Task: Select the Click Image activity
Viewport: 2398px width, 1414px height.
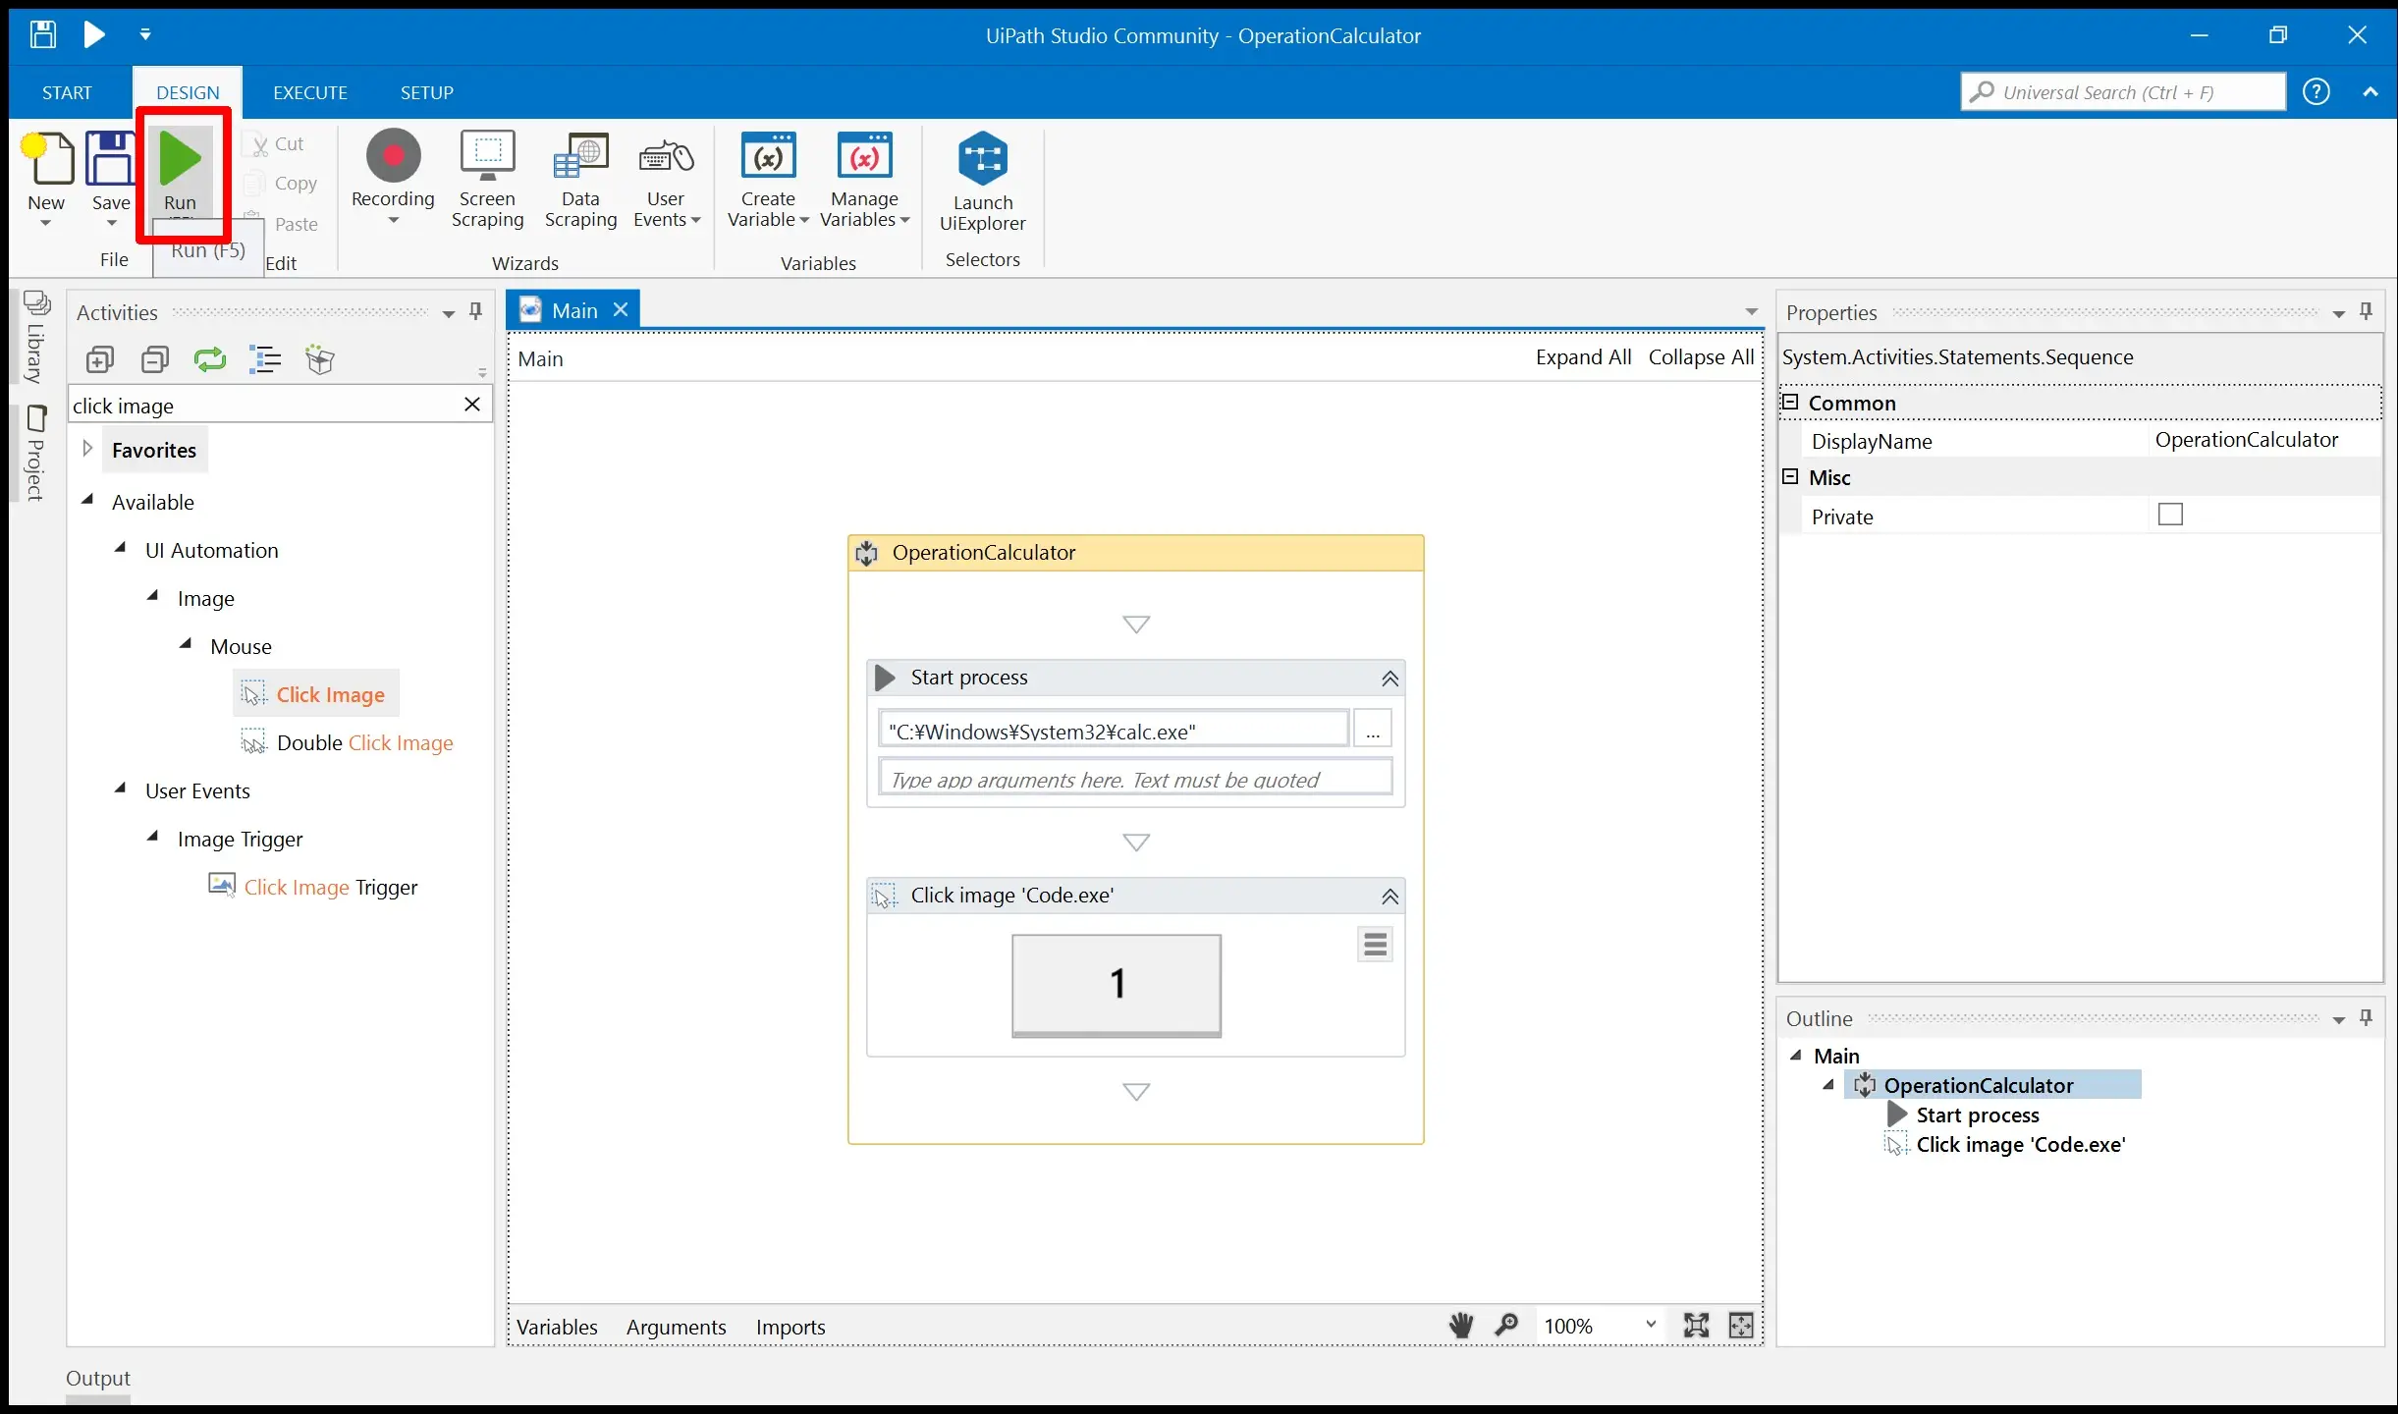Action: [316, 694]
